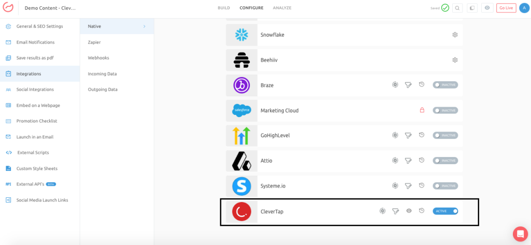View Attio history clock icon

pyautogui.click(x=422, y=161)
